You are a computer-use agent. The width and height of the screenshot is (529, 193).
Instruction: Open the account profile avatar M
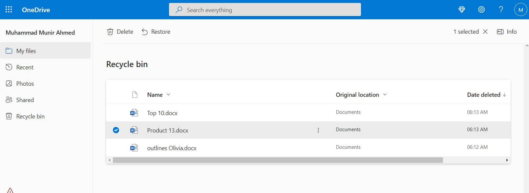(x=520, y=10)
